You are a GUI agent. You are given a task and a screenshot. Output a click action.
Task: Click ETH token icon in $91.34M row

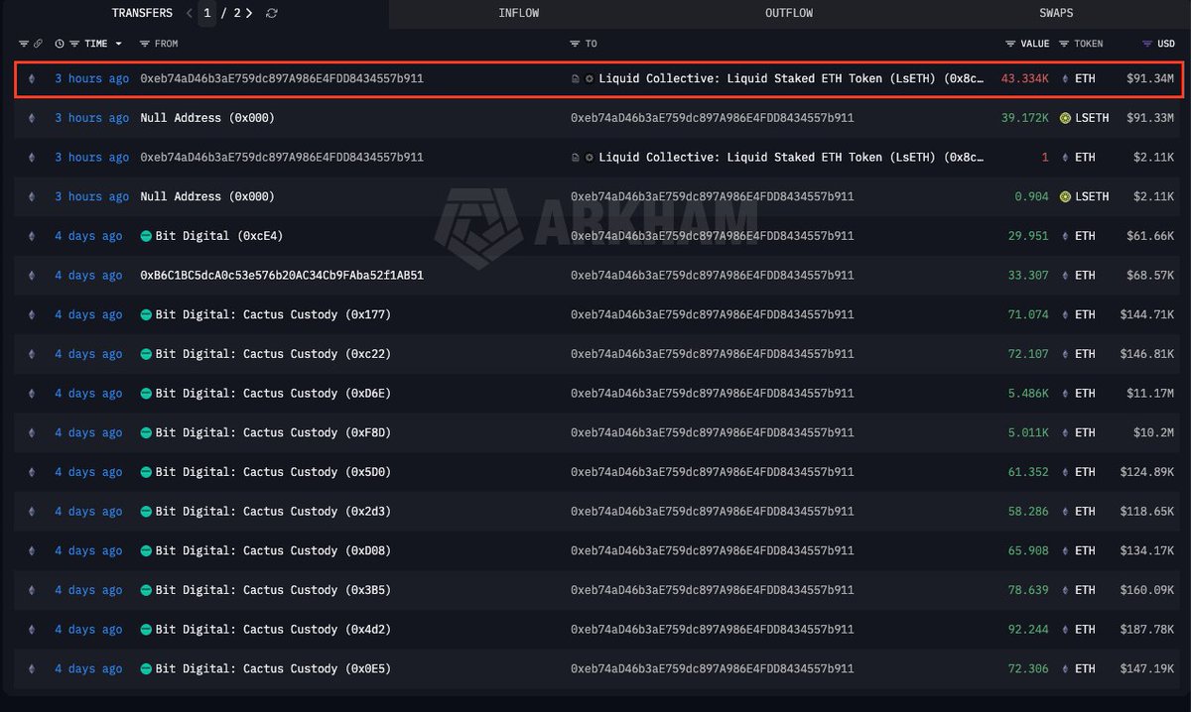(1065, 78)
